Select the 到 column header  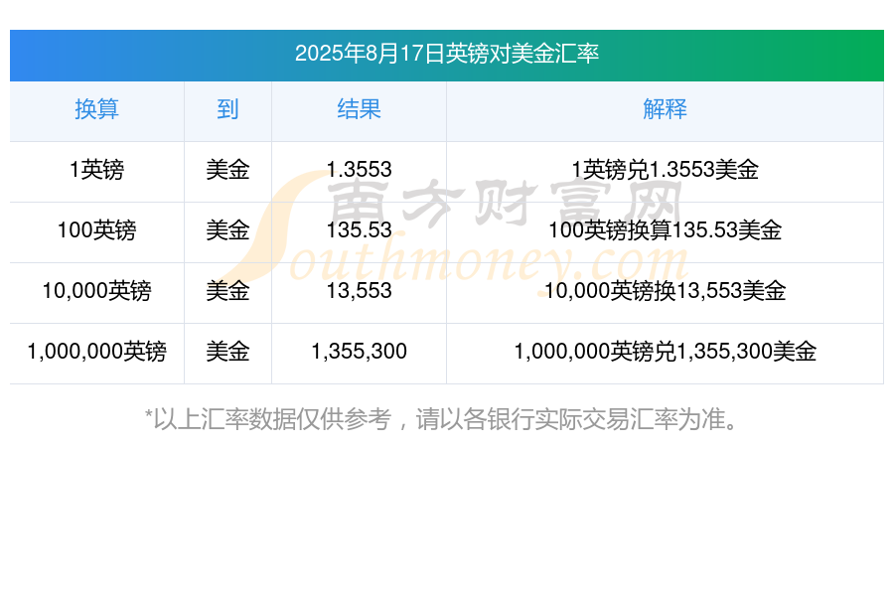tap(227, 109)
